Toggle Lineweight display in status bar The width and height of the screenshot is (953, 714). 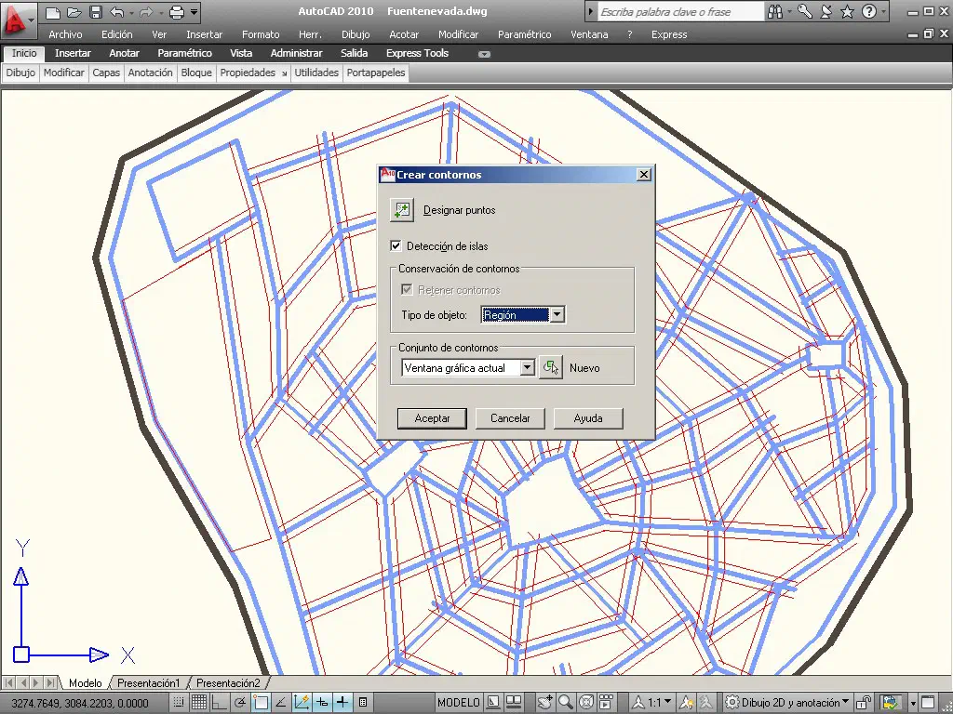pos(342,703)
